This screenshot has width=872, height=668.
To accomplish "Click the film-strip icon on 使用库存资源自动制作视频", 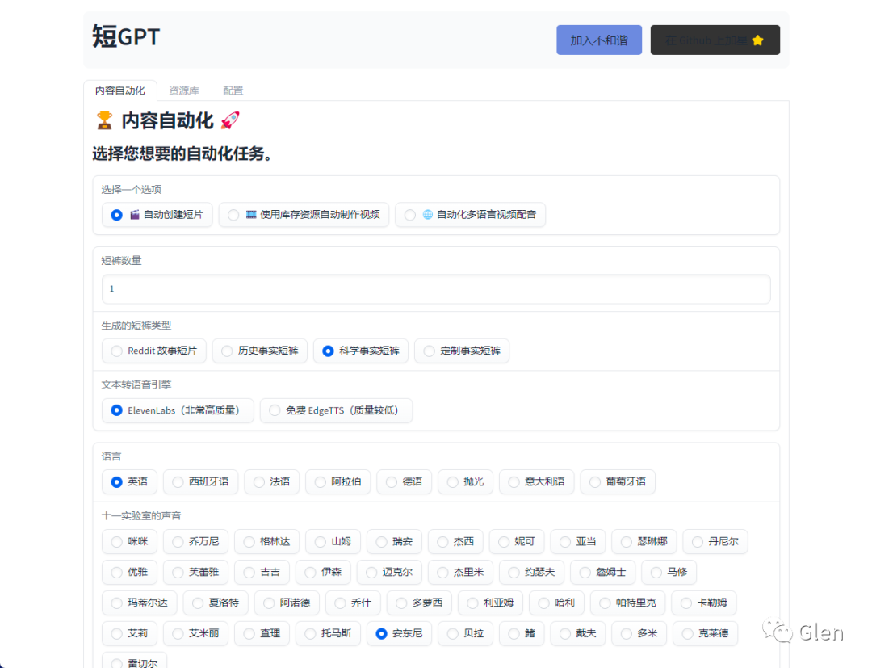I will click(x=252, y=215).
